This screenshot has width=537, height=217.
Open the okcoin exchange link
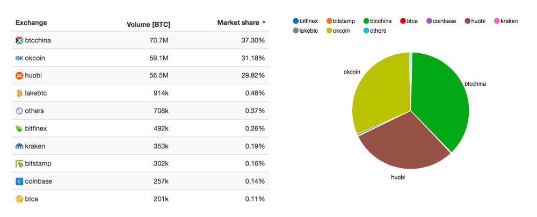coord(35,58)
